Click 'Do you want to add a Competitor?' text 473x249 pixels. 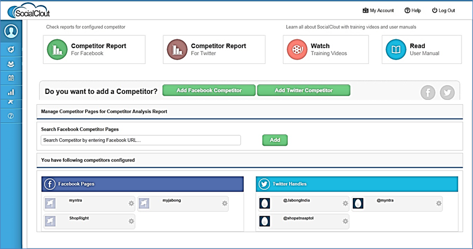101,91
